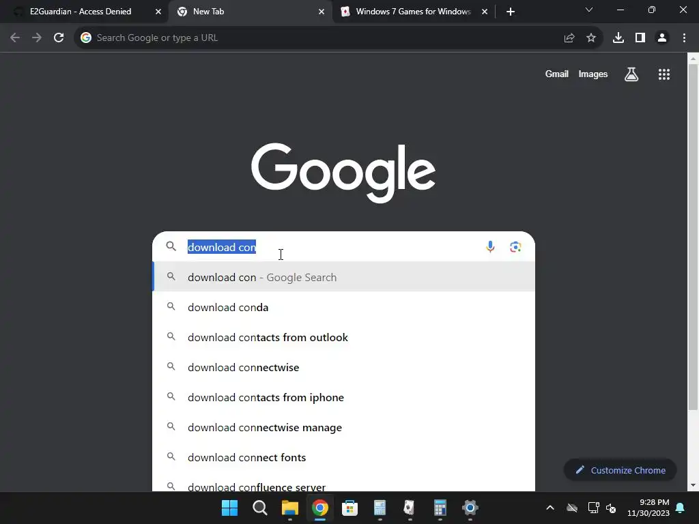This screenshot has height=524, width=699.
Task: Open the Google apps grid
Action: click(664, 74)
